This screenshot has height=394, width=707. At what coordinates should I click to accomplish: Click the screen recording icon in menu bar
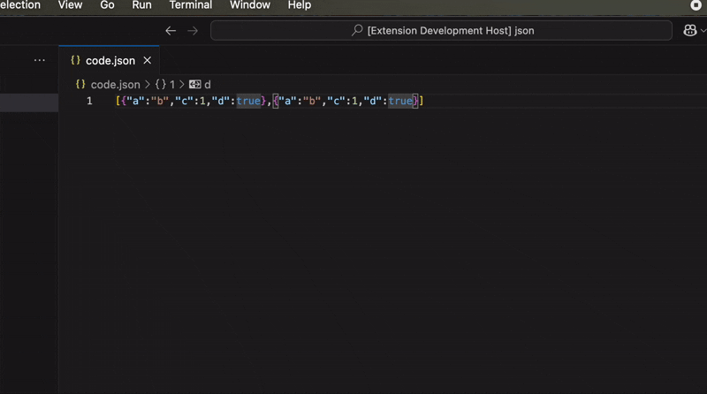point(696,5)
